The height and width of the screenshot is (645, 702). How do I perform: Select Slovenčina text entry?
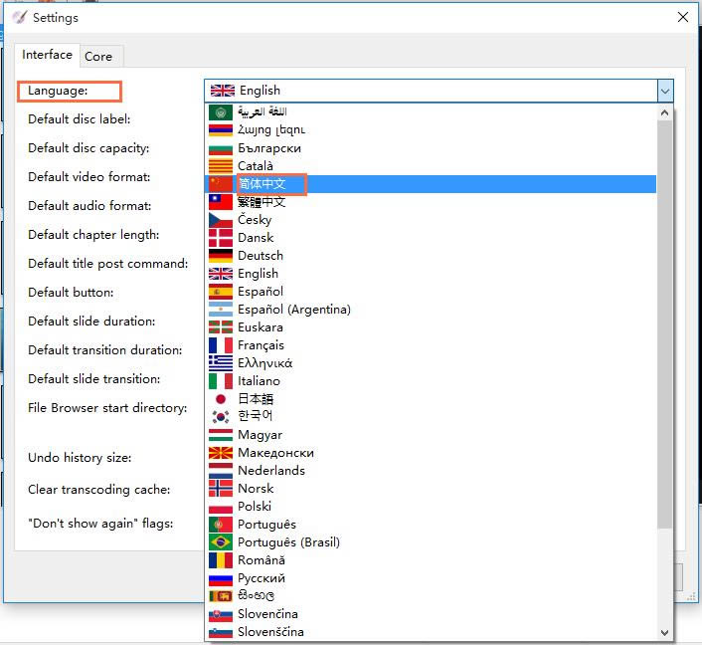(267, 614)
